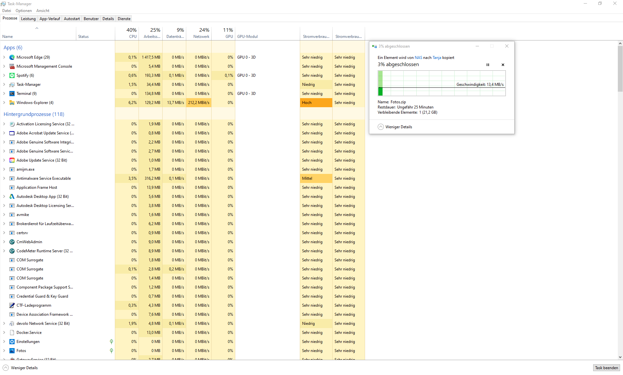Expand the Microsoft Edge process group
The width and height of the screenshot is (623, 375).
click(x=4, y=57)
